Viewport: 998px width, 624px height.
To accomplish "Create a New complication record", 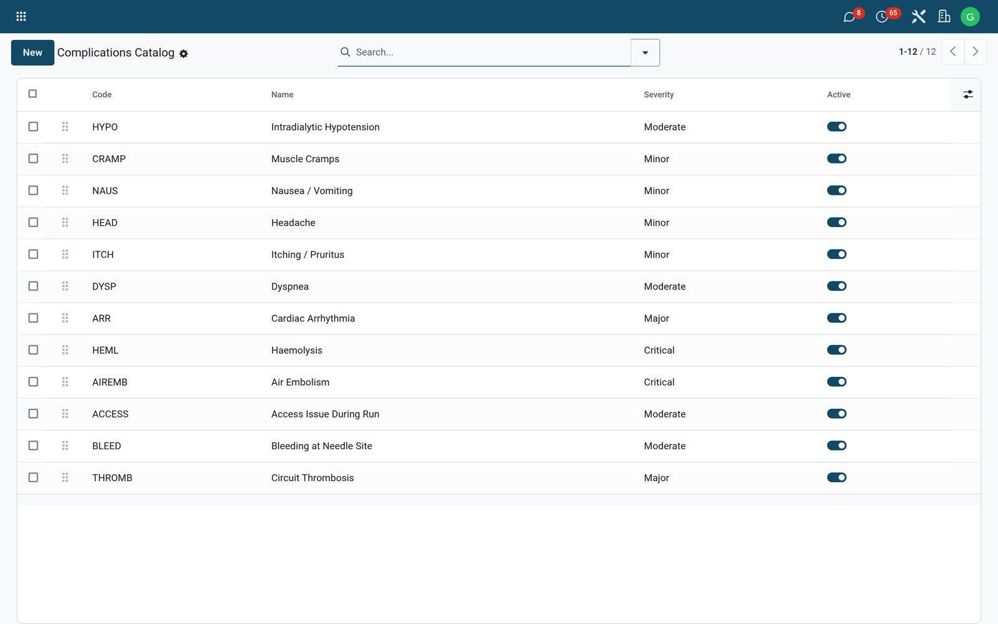I will pyautogui.click(x=32, y=52).
